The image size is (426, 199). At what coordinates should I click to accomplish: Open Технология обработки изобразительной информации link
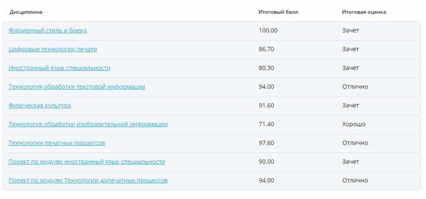tap(88, 124)
